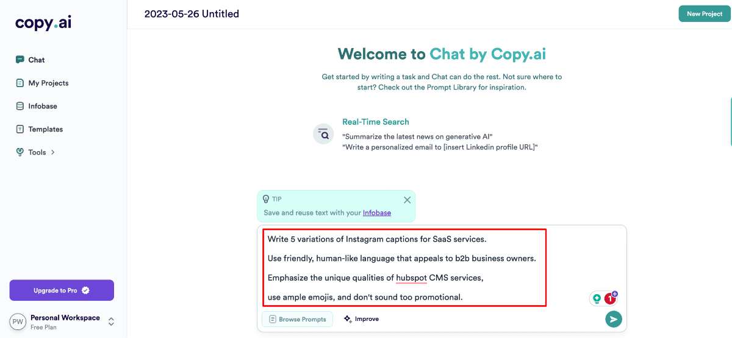
Task: Click the Chat speech bubble icon
Action: point(20,60)
